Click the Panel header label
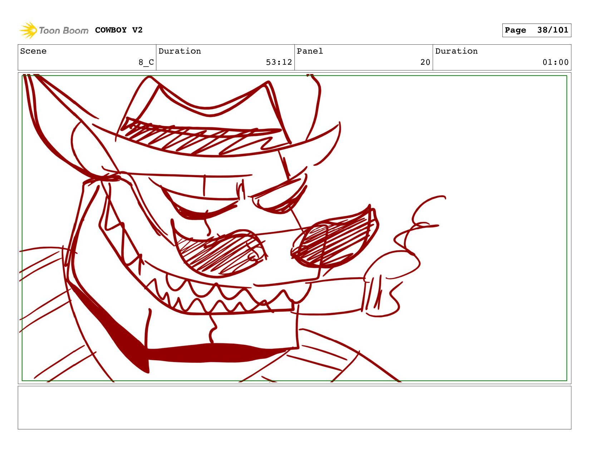The image size is (590, 456). click(x=310, y=51)
